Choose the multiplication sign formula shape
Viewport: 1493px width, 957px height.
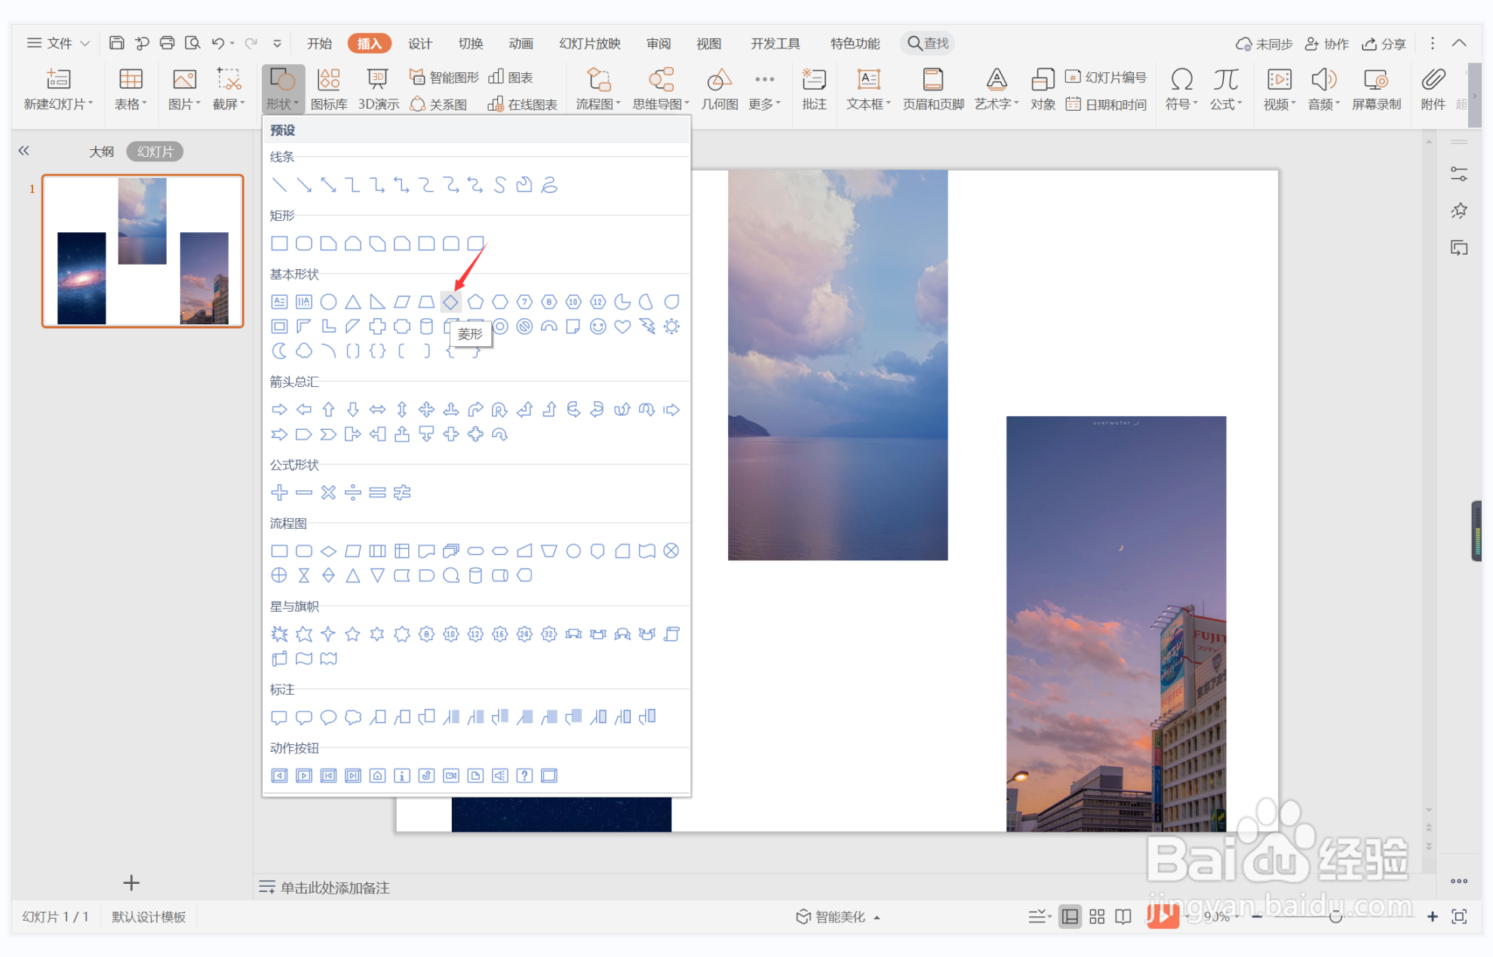point(328,492)
